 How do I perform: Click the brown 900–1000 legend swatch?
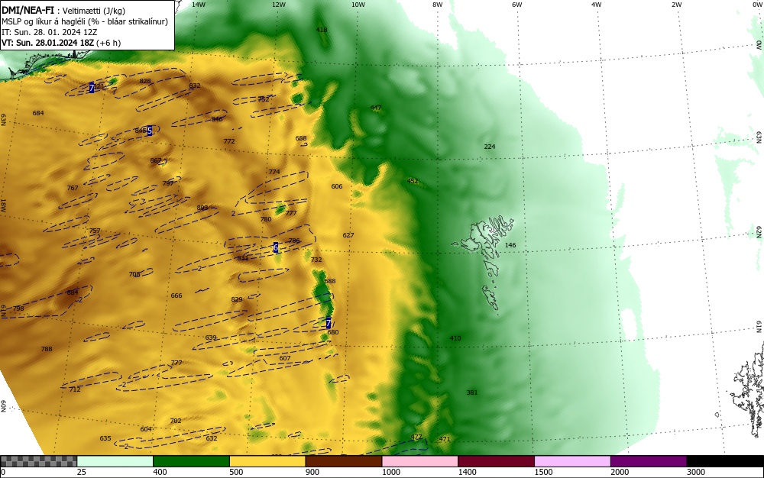[344, 461]
